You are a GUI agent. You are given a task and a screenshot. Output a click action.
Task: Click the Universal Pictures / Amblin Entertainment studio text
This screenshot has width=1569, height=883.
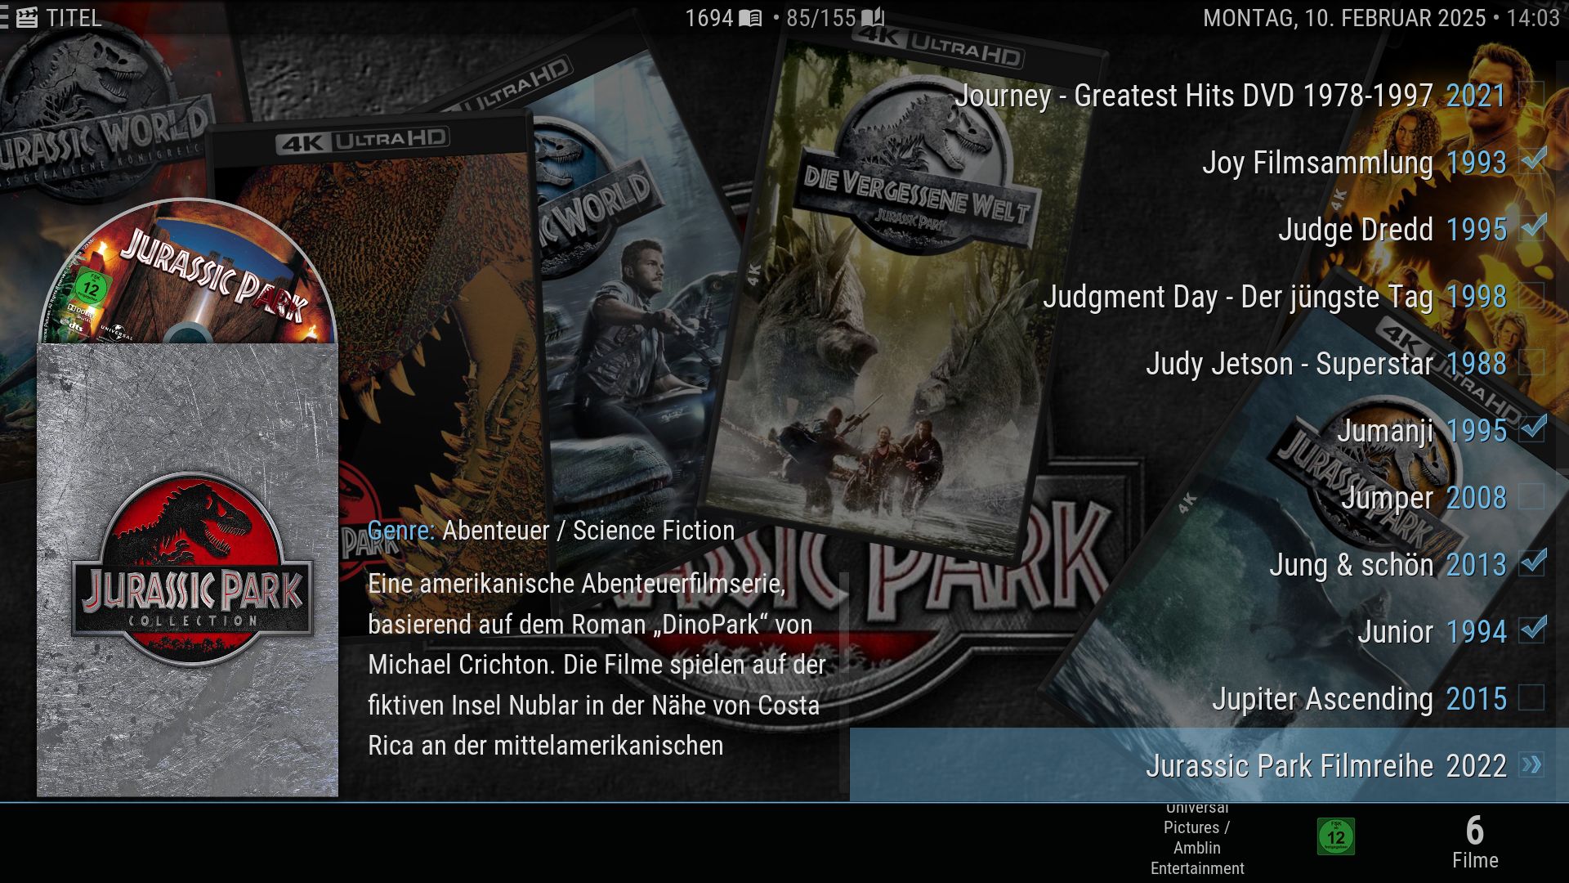pyautogui.click(x=1197, y=840)
